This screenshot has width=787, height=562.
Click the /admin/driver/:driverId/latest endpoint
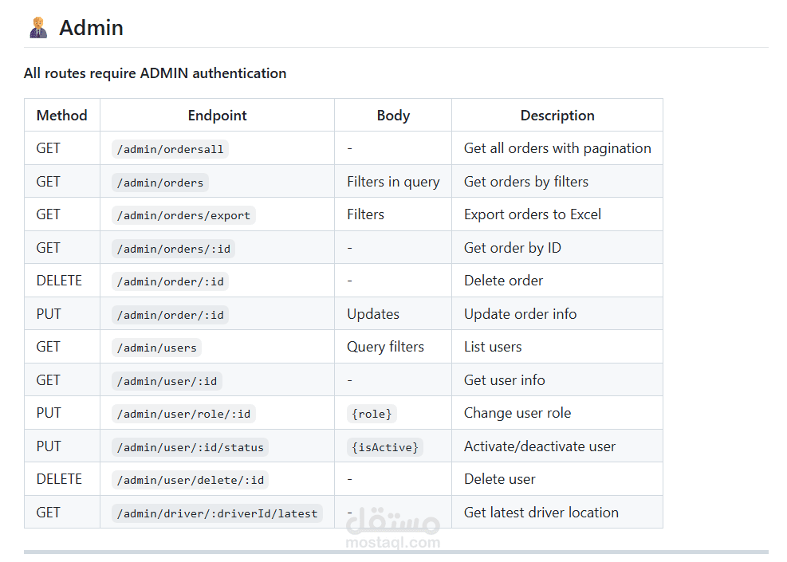tap(217, 513)
